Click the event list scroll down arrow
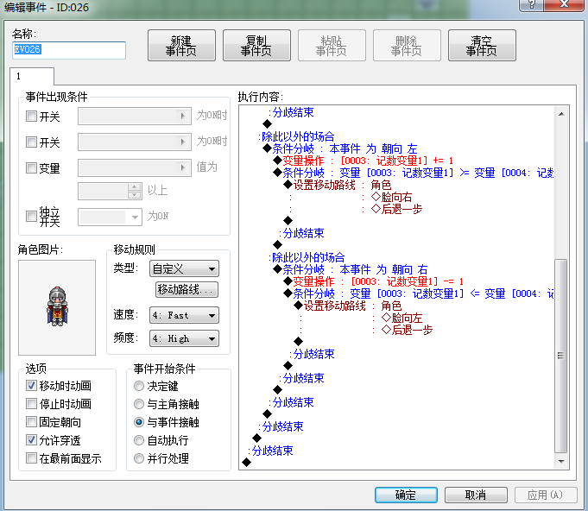Screen dimensions: 588x511 coord(561,462)
